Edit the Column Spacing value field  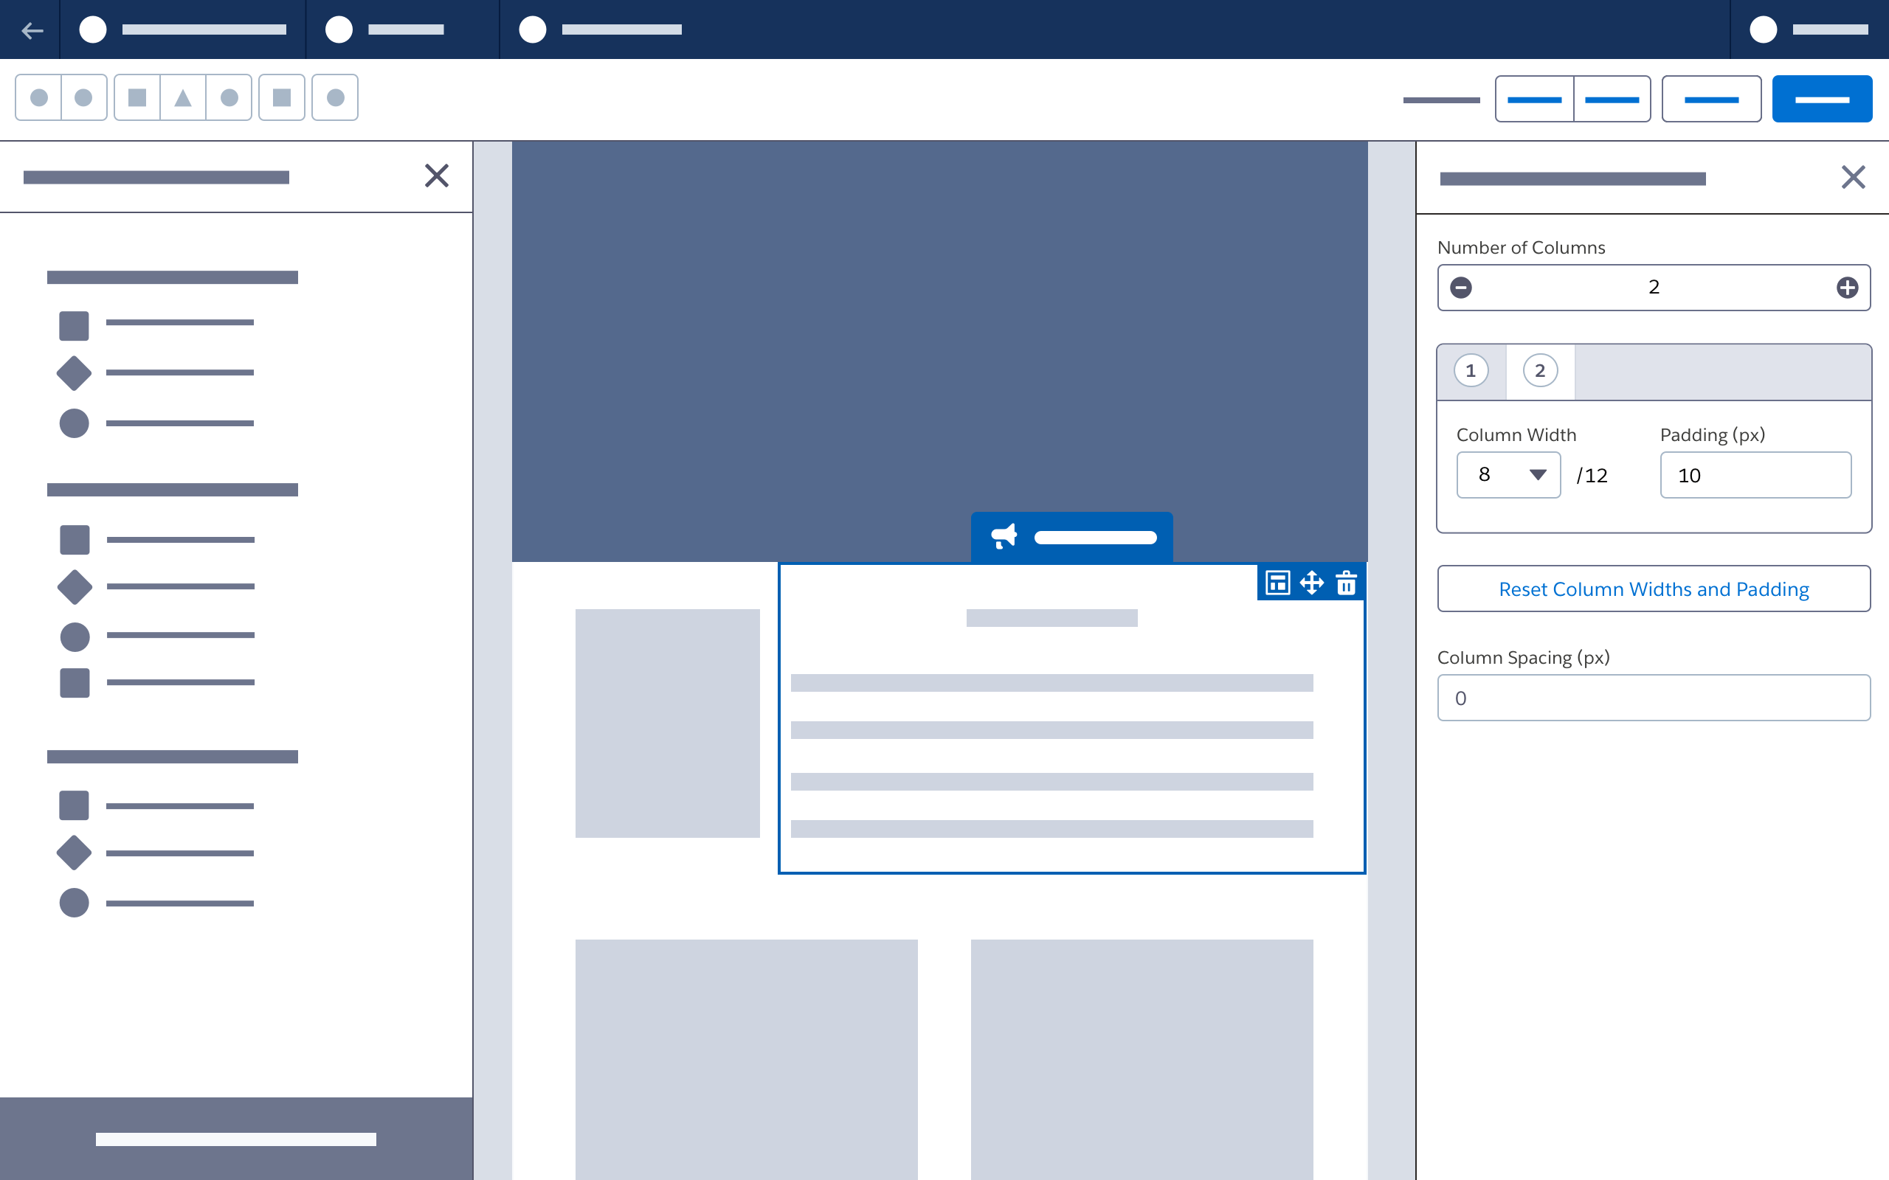(1654, 698)
